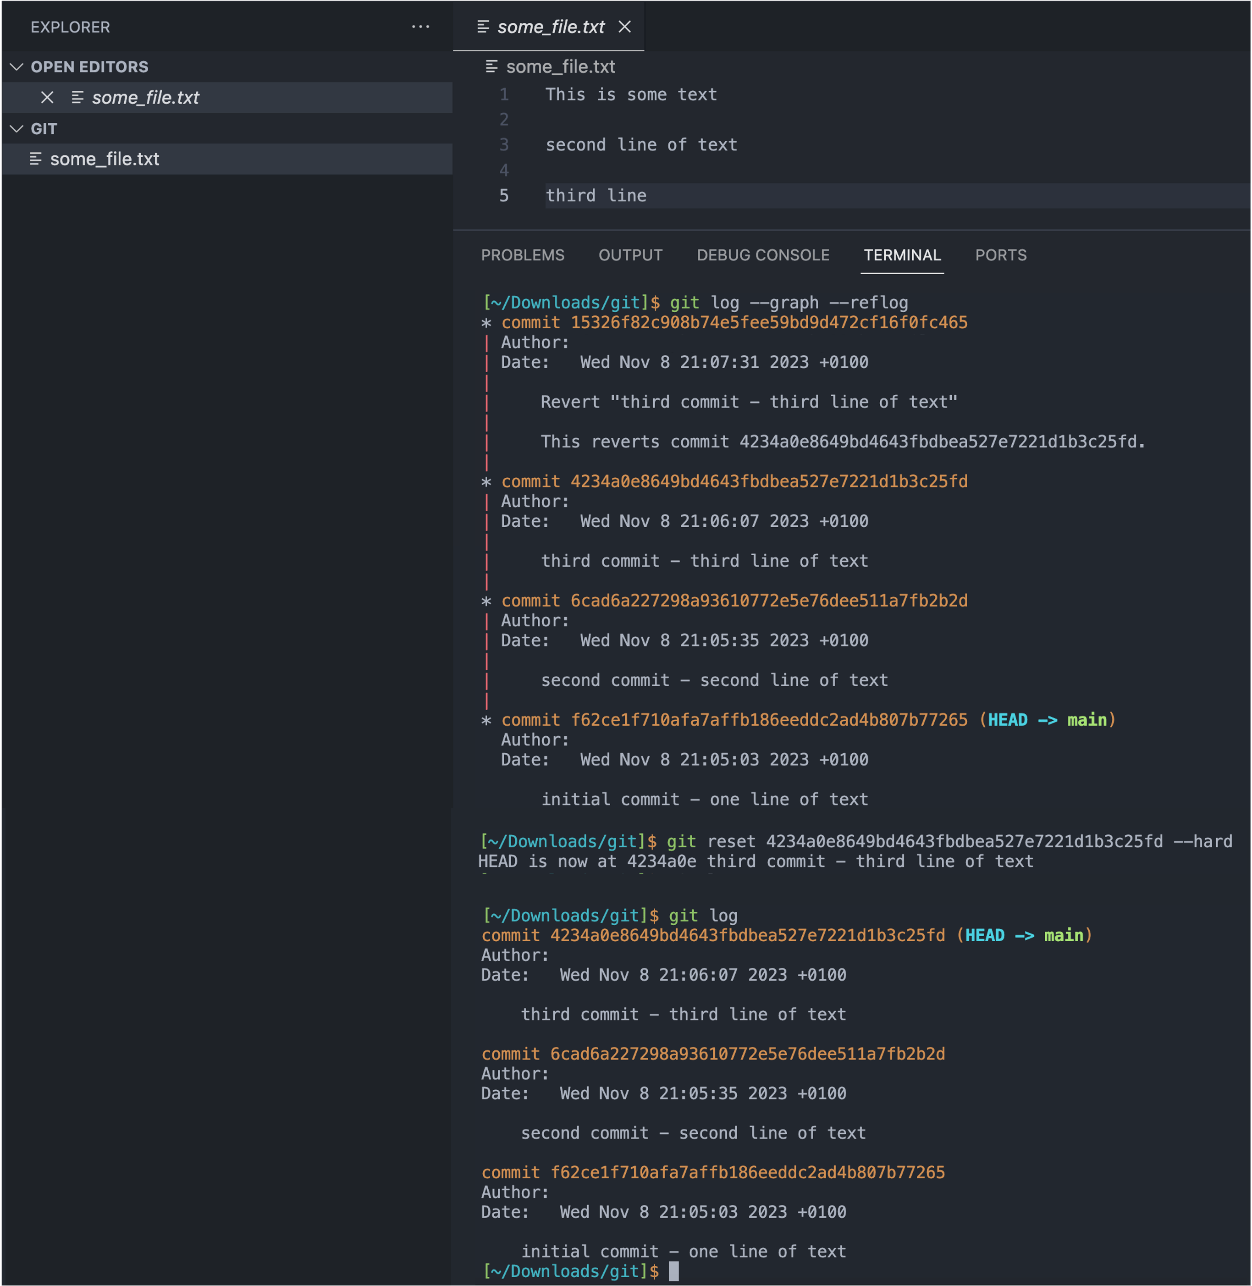This screenshot has height=1286, width=1252.
Task: Click the terminal prompt cursor at bottom
Action: point(673,1271)
